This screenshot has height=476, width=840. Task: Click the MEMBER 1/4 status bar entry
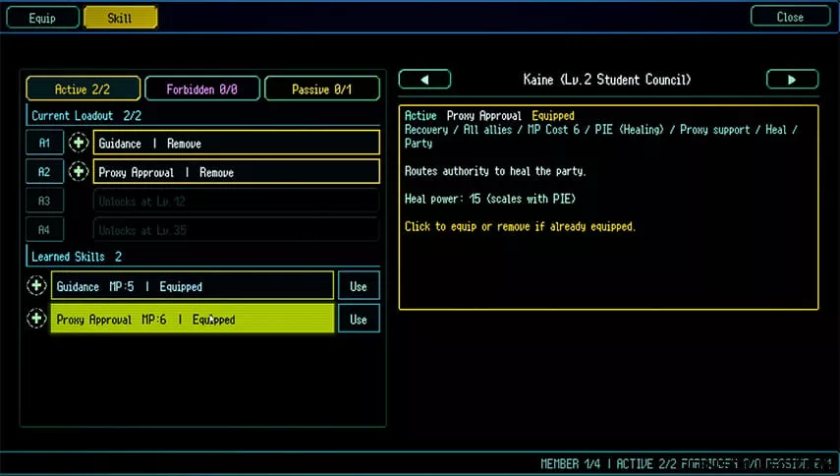coord(571,463)
